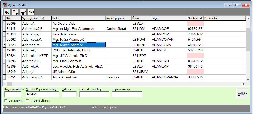The height and width of the screenshot is (114, 253).
Task: Enable the 'Jen aktivní' checkbox
Action: pos(6,101)
